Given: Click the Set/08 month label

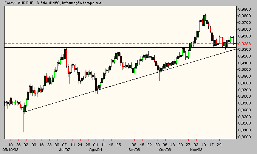Looking at the screenshot, I should coord(134,150).
